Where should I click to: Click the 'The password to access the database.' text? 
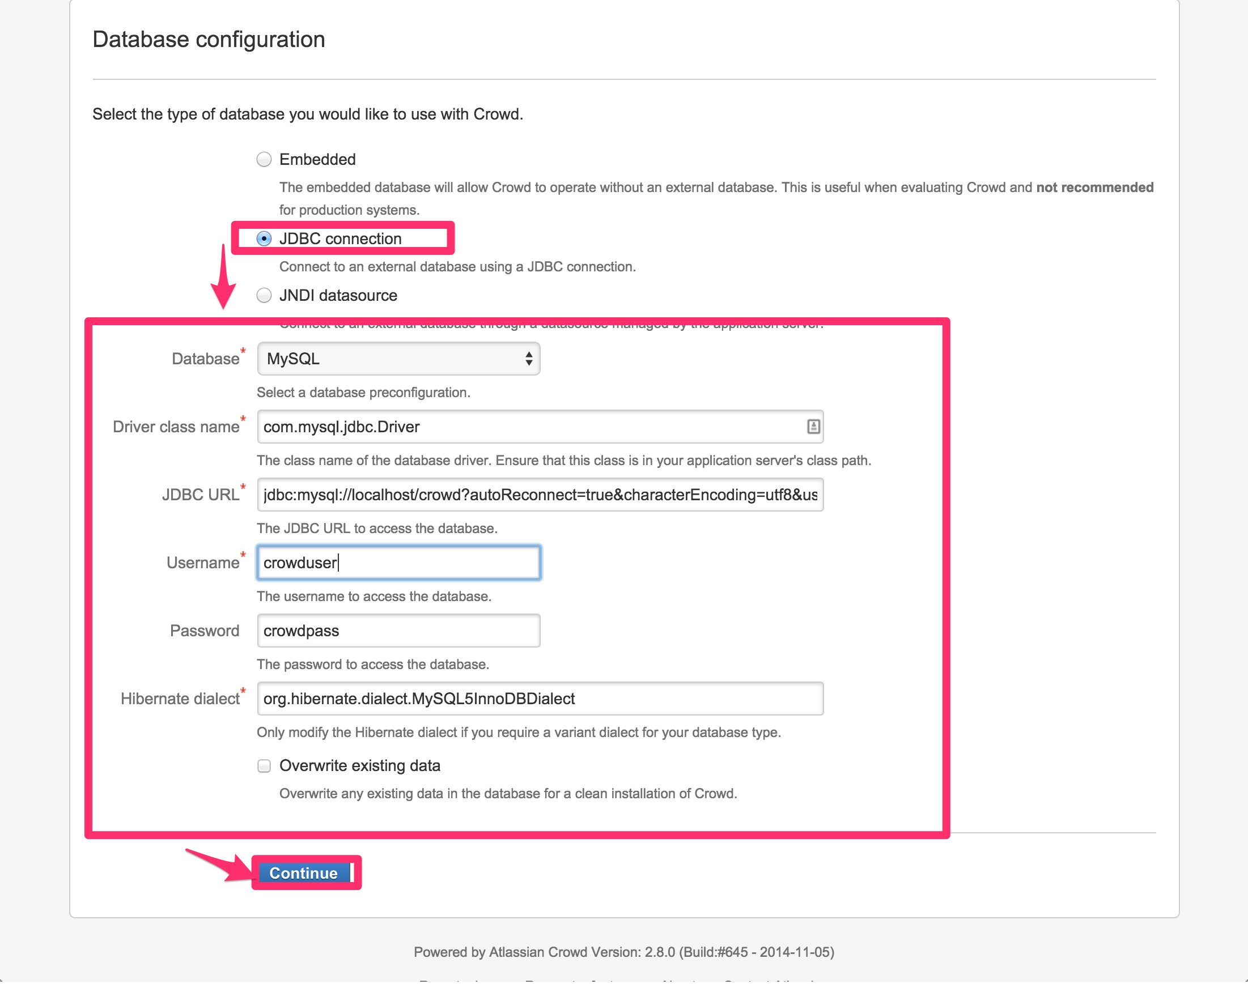(x=373, y=664)
